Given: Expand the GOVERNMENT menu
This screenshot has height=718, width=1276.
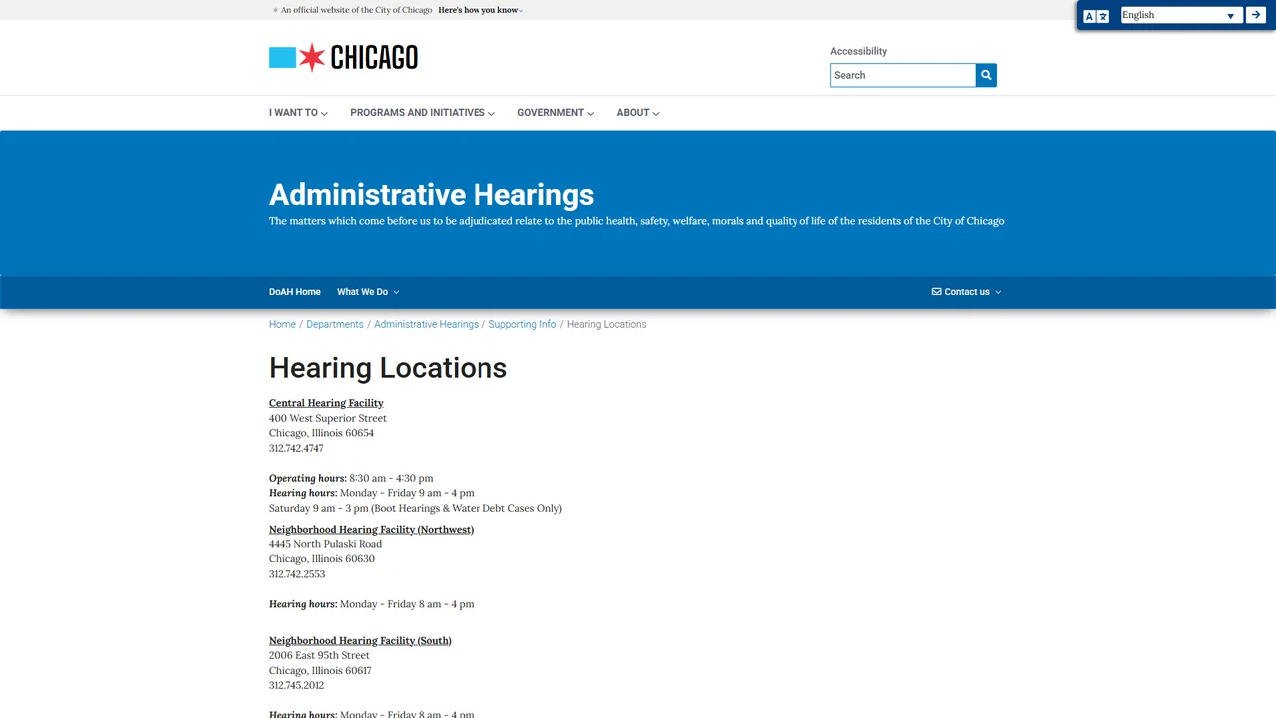Looking at the screenshot, I should click(555, 113).
